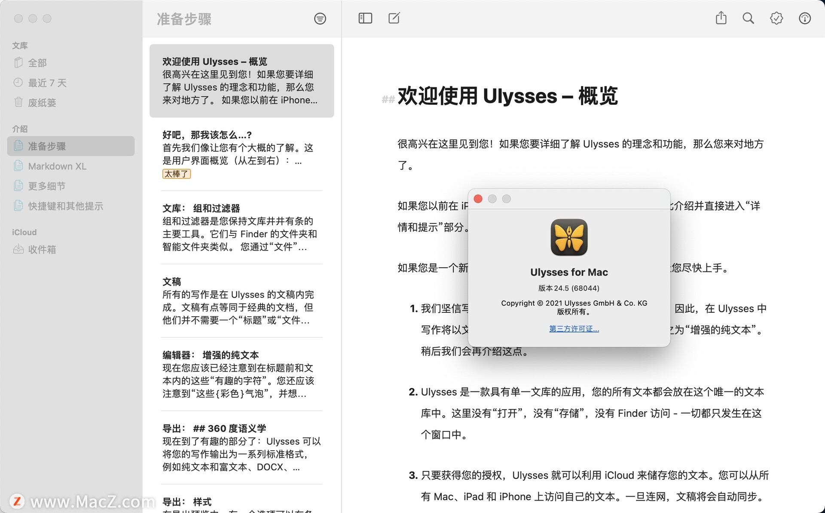Open the 快捷键和其他提示 group
Viewport: 825px width, 513px height.
tap(71, 206)
